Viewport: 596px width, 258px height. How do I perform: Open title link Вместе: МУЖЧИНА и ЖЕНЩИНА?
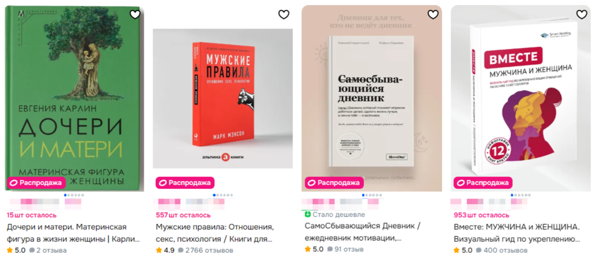point(517,233)
